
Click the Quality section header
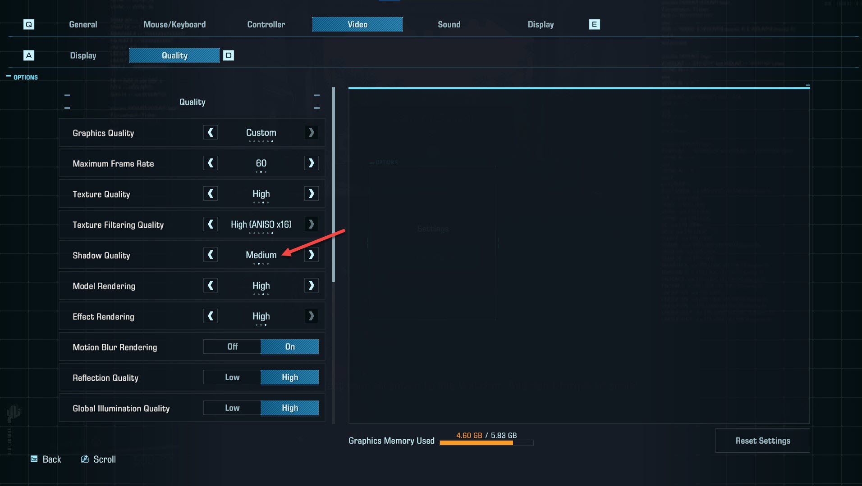192,102
